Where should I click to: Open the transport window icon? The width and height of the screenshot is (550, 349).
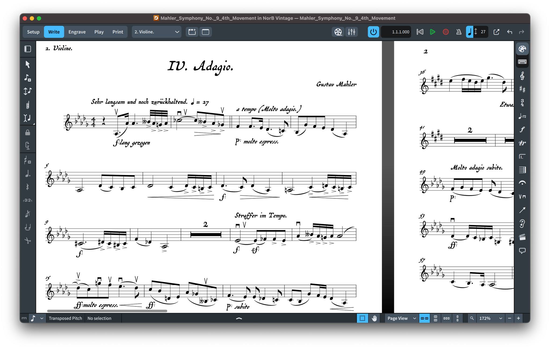pyautogui.click(x=496, y=32)
